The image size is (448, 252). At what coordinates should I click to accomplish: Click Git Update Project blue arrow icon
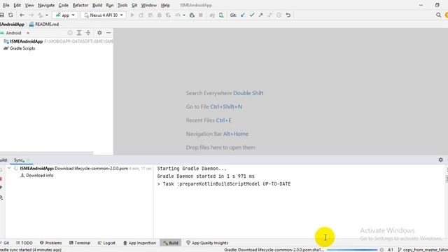pos(243,15)
